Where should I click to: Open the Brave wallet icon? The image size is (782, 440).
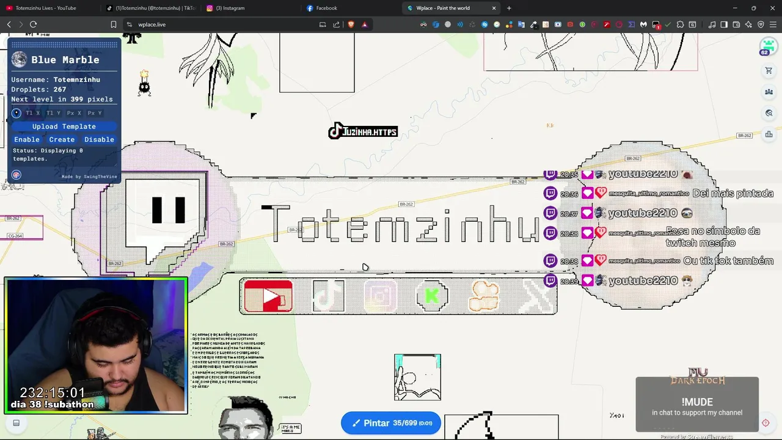pos(736,24)
